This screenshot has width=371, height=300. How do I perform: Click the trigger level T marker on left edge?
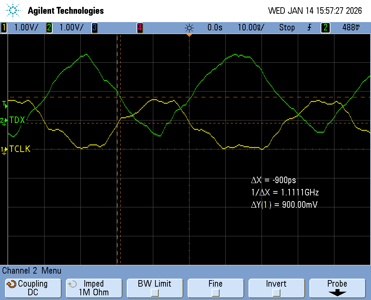point(4,104)
